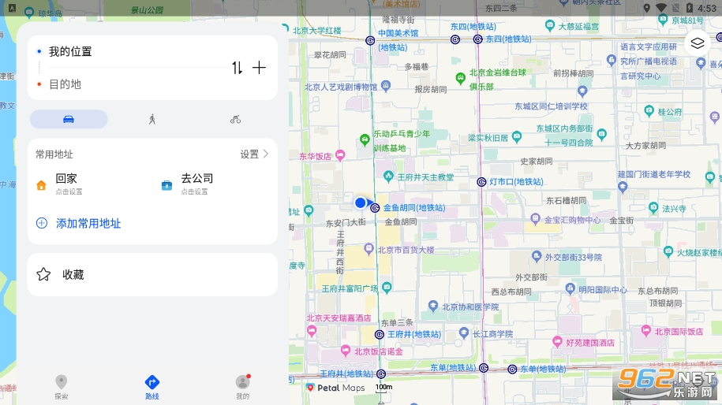This screenshot has width=722, height=405.
Task: Tap status bar location icon
Action: [x=647, y=8]
